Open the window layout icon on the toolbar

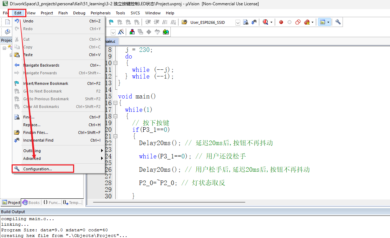323,22
